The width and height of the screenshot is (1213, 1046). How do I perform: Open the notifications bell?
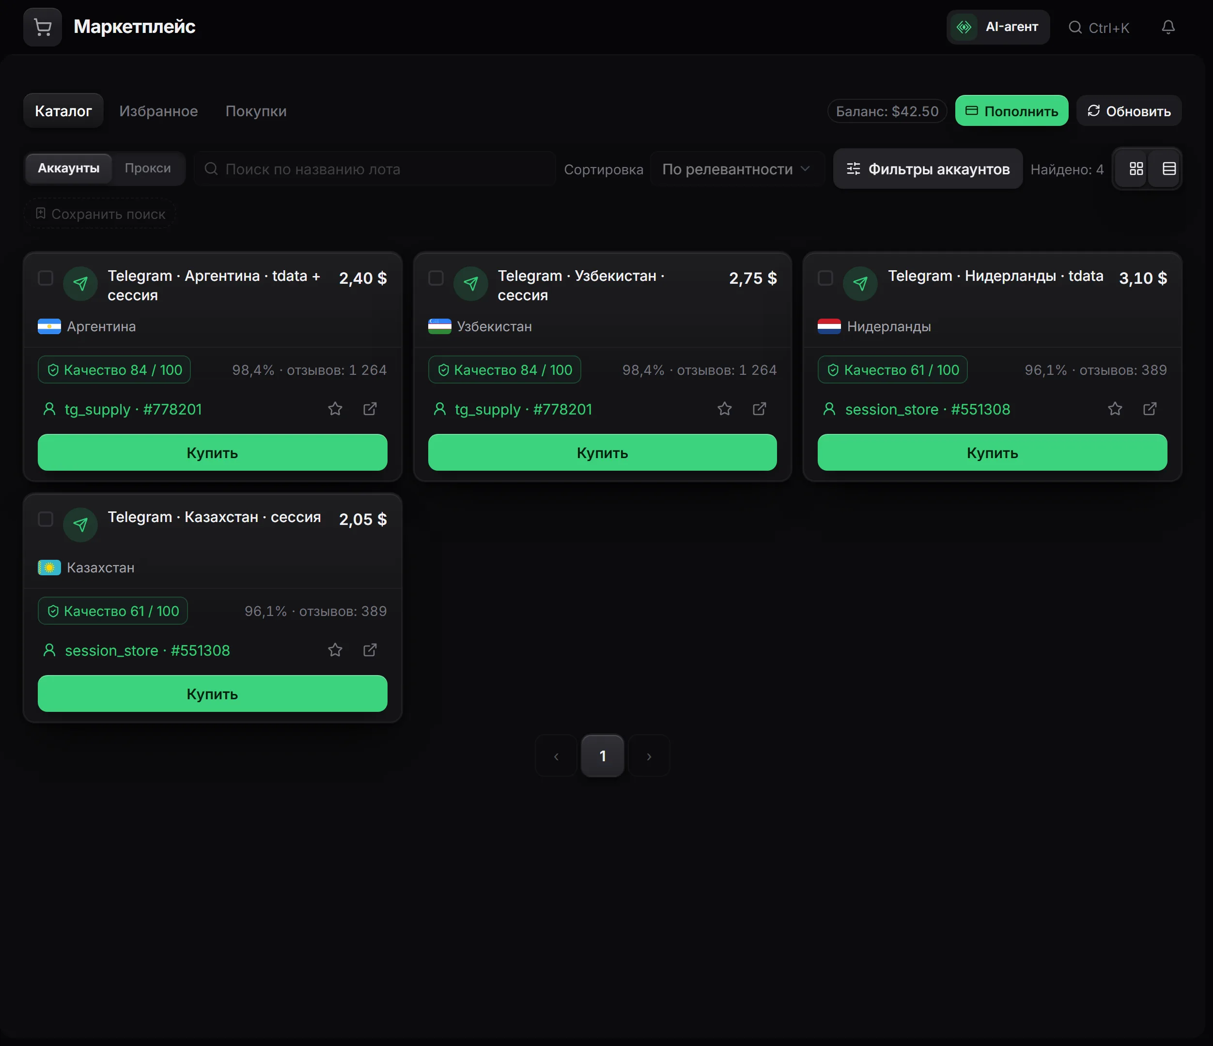click(1168, 27)
